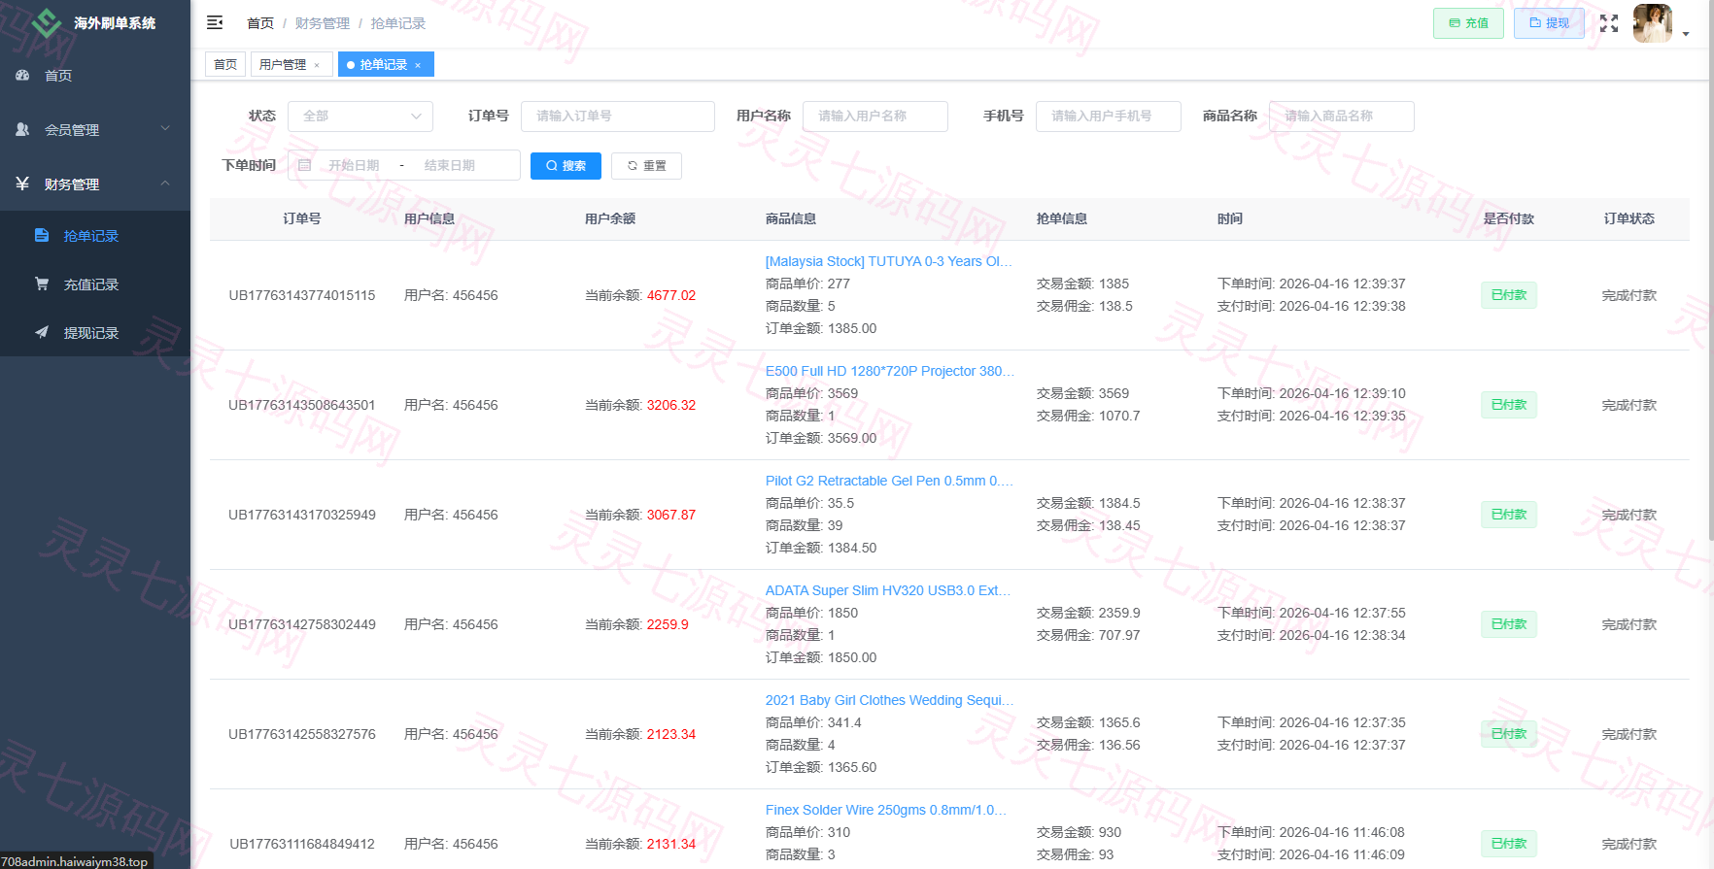Click the 充值 button in the header
Image resolution: width=1714 pixels, height=869 pixels.
[1468, 23]
